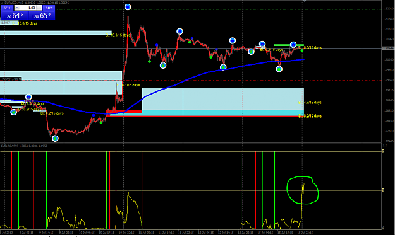Click the top level handle of the indicator window
Image resolution: width=395 pixels, height=237 pixels.
(383, 151)
